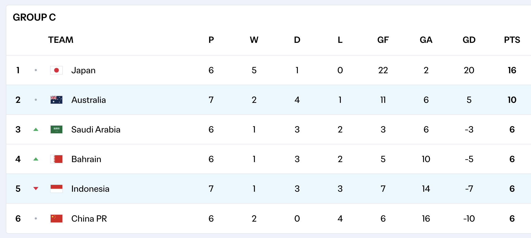Click Bahrain's green up-arrow indicator
The width and height of the screenshot is (531, 238).
(x=36, y=159)
